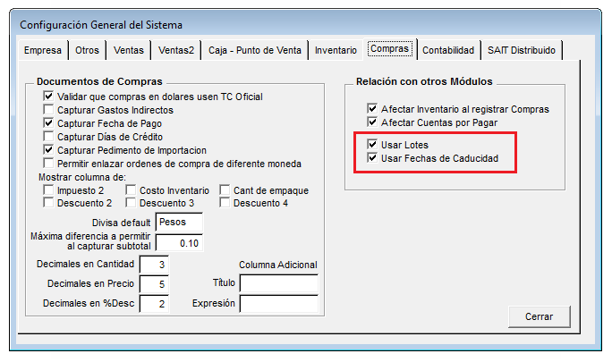Viewport: 612px width, 362px height.
Task: Check Capturar Días de Crédito
Action: [x=48, y=137]
